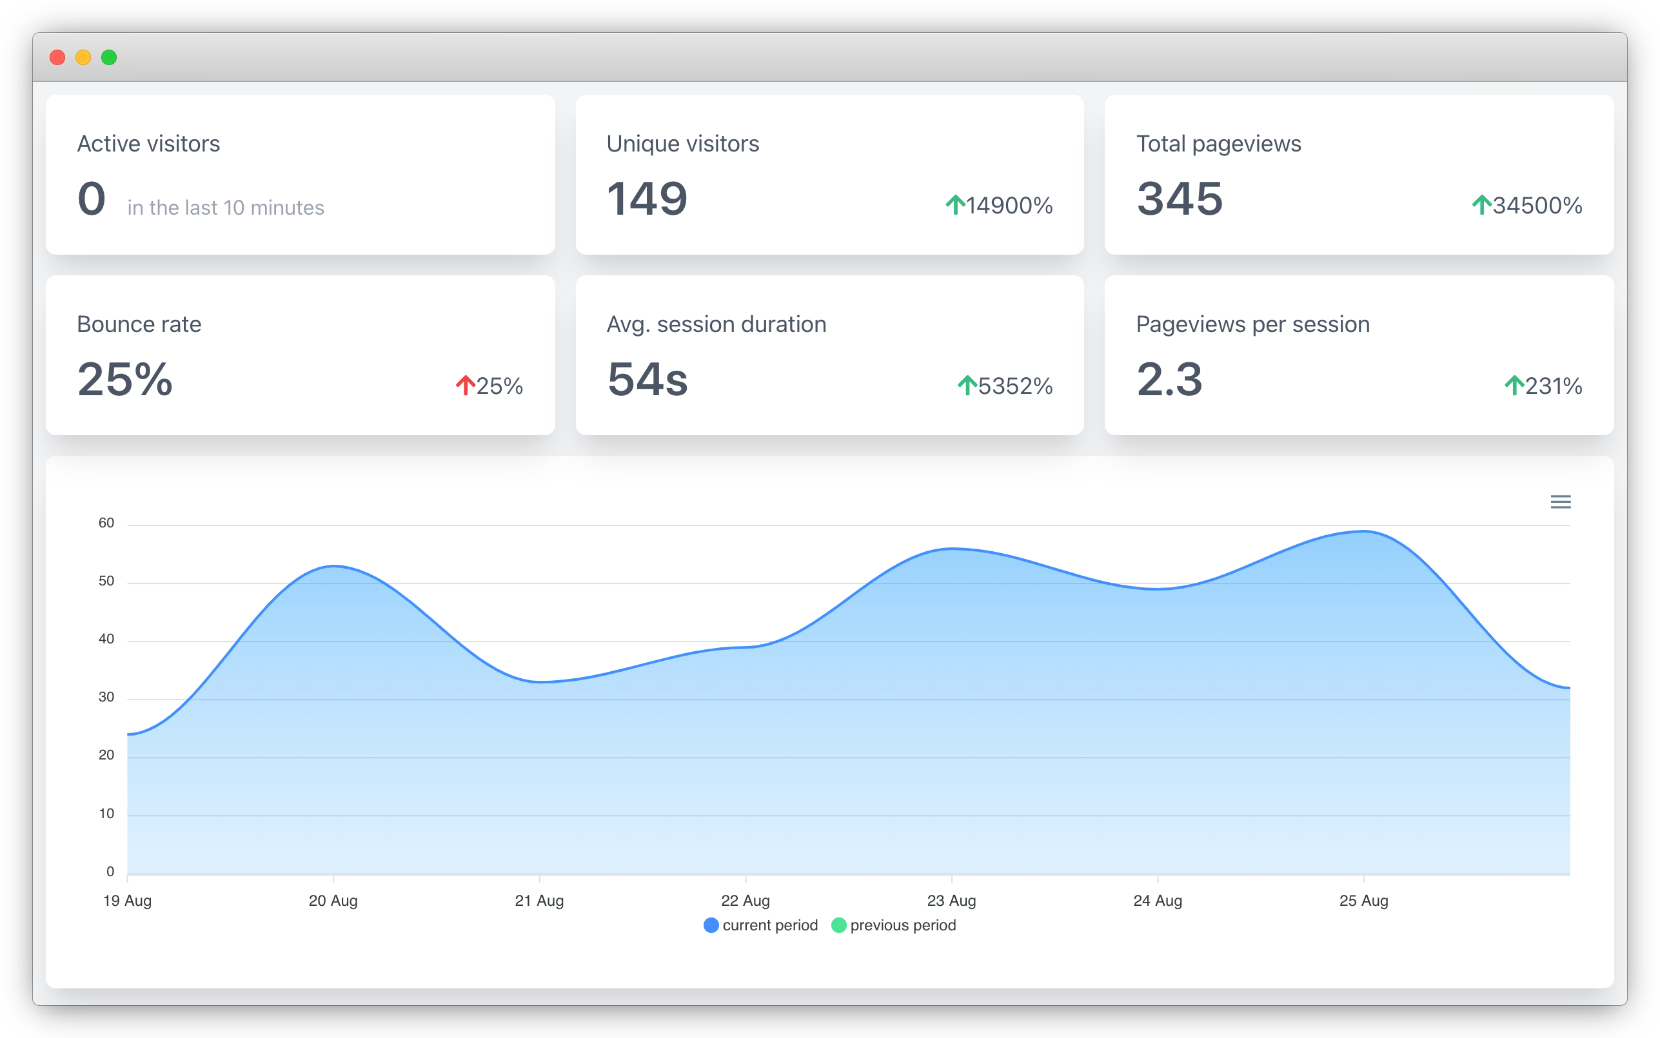Toggle the current period legend series

pyautogui.click(x=760, y=925)
